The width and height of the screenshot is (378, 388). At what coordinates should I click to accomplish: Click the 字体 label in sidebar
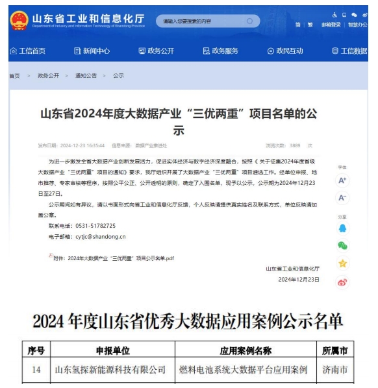click(342, 167)
